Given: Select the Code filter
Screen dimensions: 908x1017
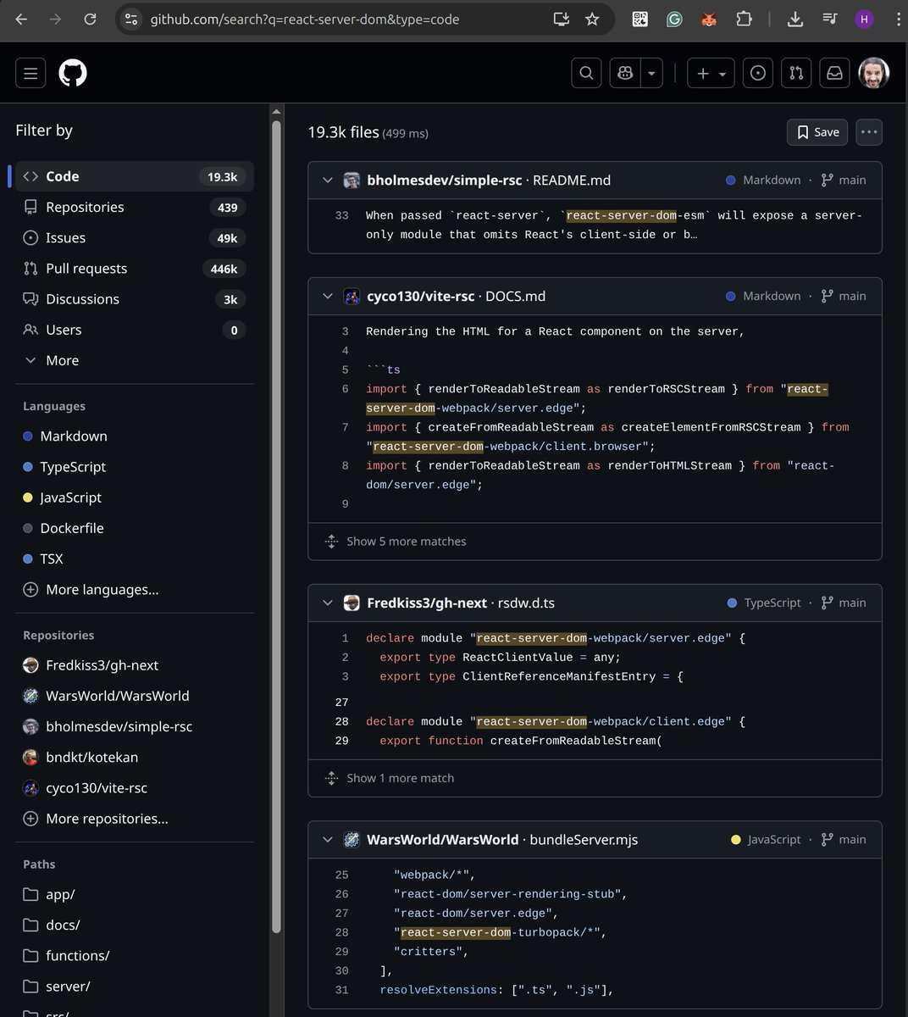Looking at the screenshot, I should pos(135,176).
